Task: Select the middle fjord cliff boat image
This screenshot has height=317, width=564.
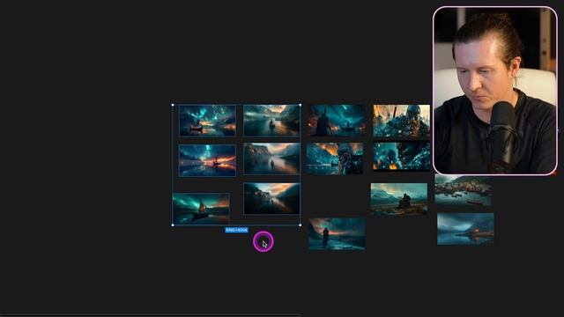Action: coord(271,158)
